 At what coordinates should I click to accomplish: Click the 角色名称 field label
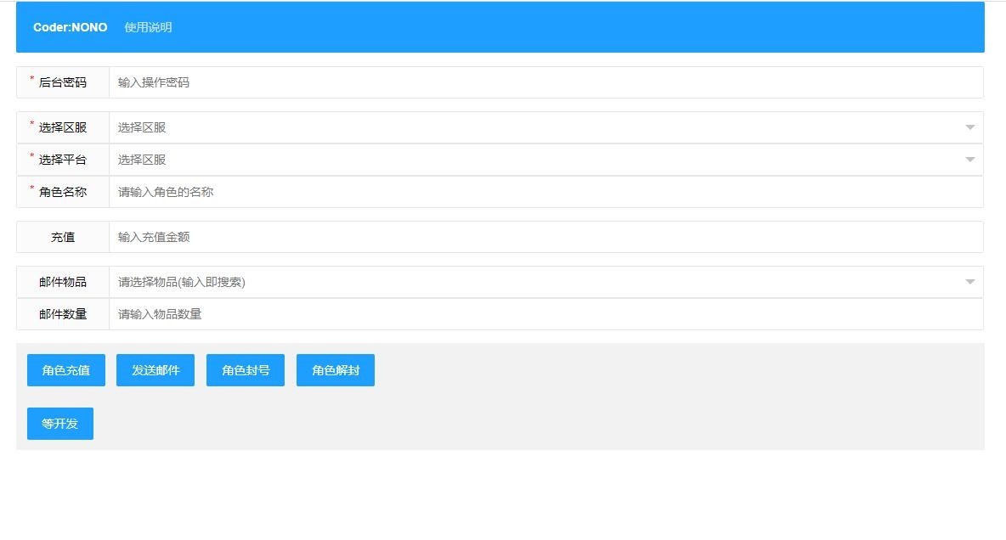(63, 192)
